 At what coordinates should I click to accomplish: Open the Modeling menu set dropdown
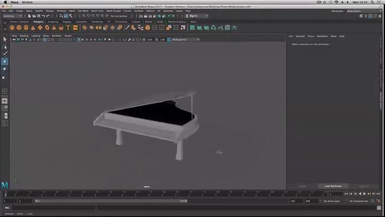click(x=12, y=16)
